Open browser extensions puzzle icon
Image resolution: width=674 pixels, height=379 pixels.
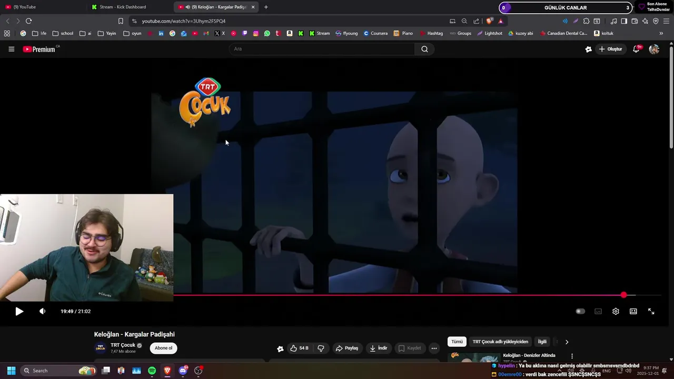(586, 21)
